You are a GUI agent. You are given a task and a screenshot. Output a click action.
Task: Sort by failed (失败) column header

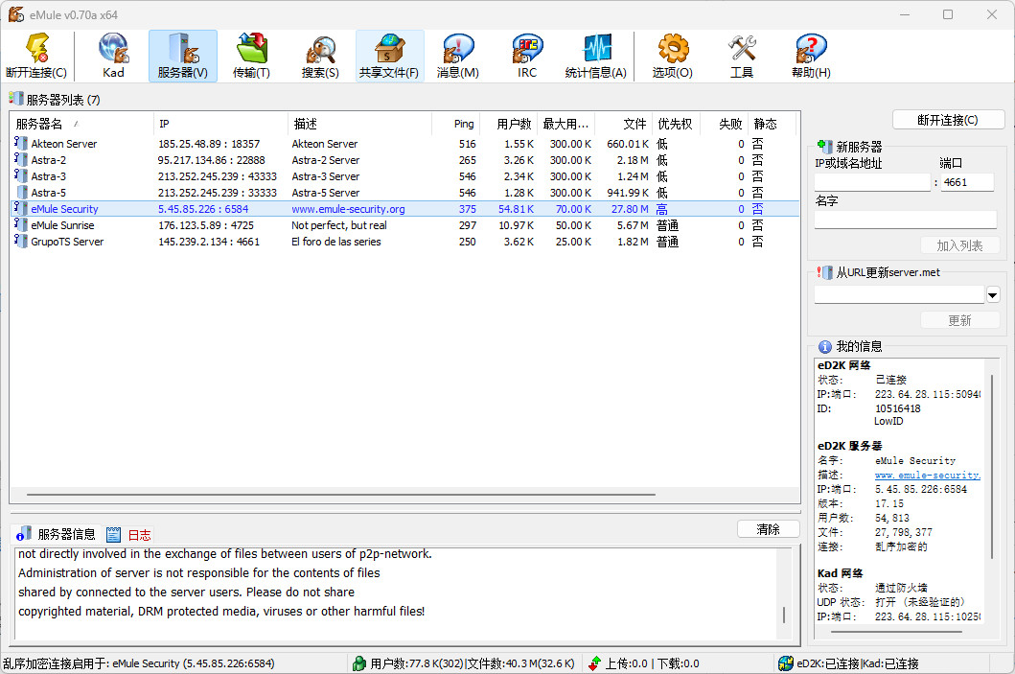pyautogui.click(x=724, y=124)
